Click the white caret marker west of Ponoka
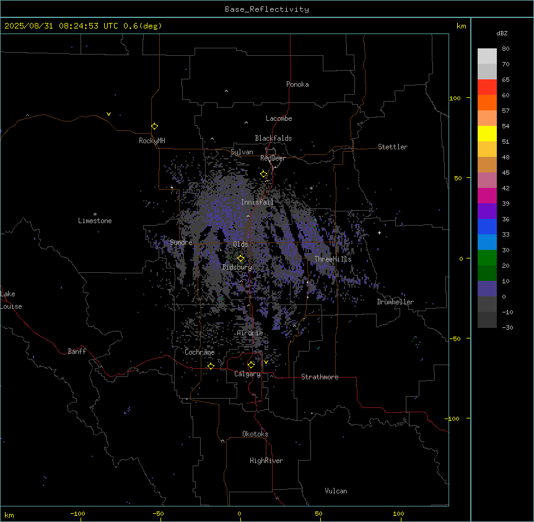 pyautogui.click(x=227, y=91)
